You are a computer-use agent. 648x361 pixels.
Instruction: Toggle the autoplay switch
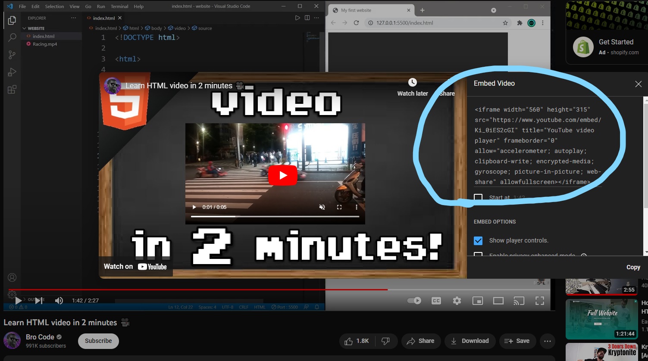(414, 301)
